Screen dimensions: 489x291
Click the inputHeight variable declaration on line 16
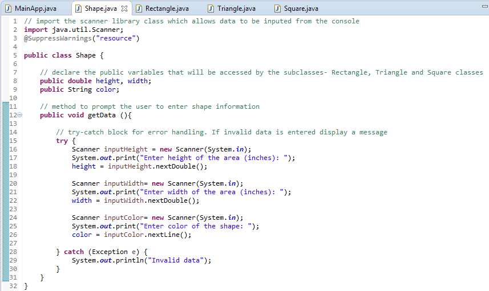126,149
